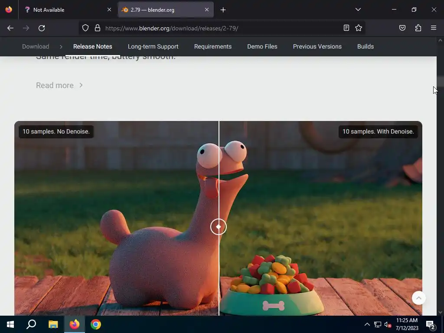Open the Extensions puzzle icon
444x333 pixels.
point(418,28)
